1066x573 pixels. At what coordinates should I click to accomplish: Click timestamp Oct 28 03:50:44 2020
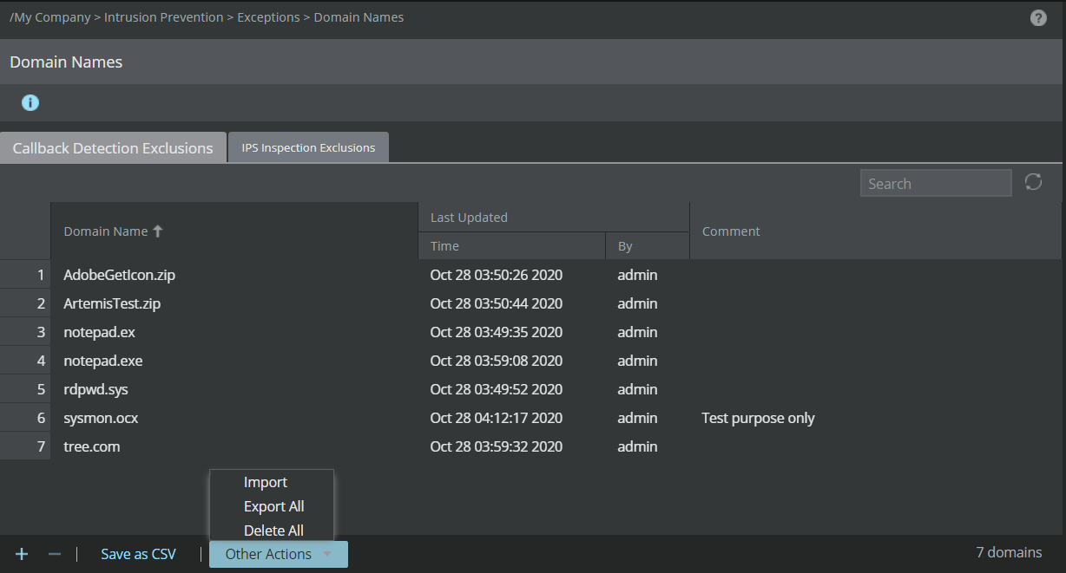click(x=497, y=303)
